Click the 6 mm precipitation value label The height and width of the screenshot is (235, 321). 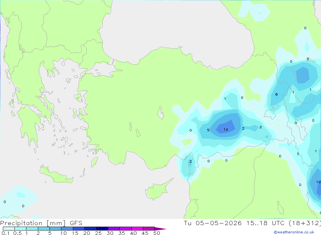(276, 95)
